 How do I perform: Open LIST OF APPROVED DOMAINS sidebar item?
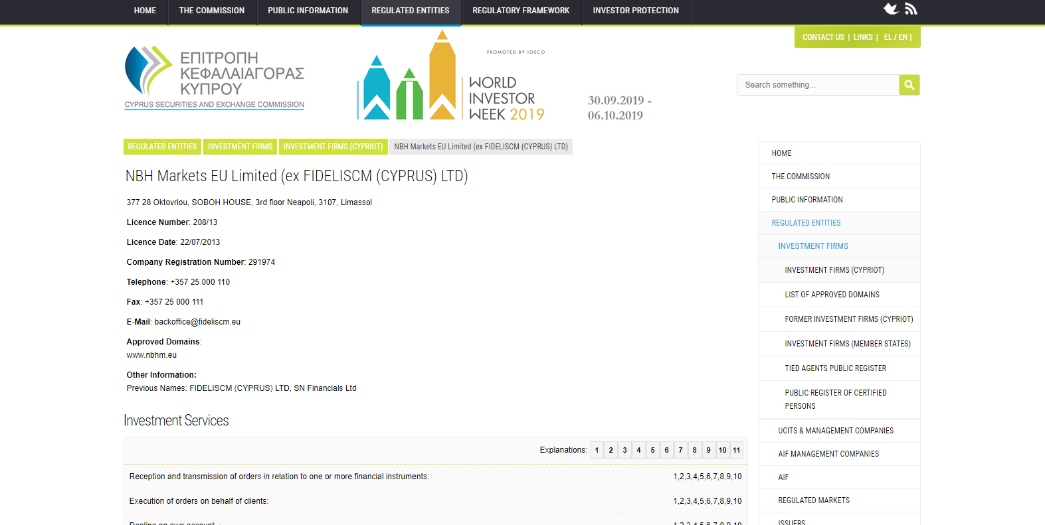[x=839, y=295]
